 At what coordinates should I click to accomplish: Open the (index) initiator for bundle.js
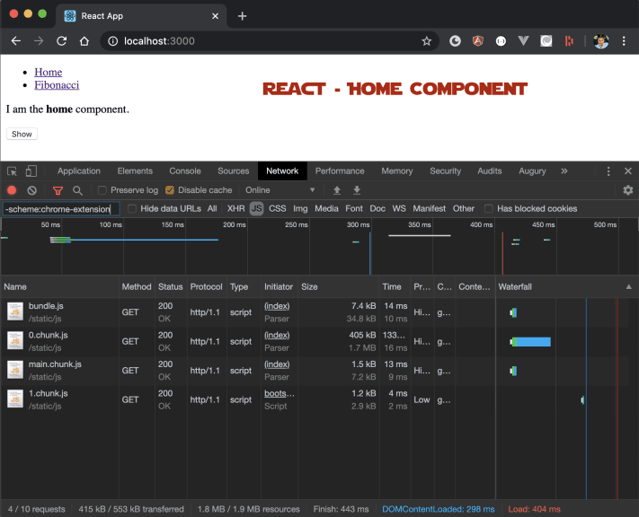tap(277, 306)
